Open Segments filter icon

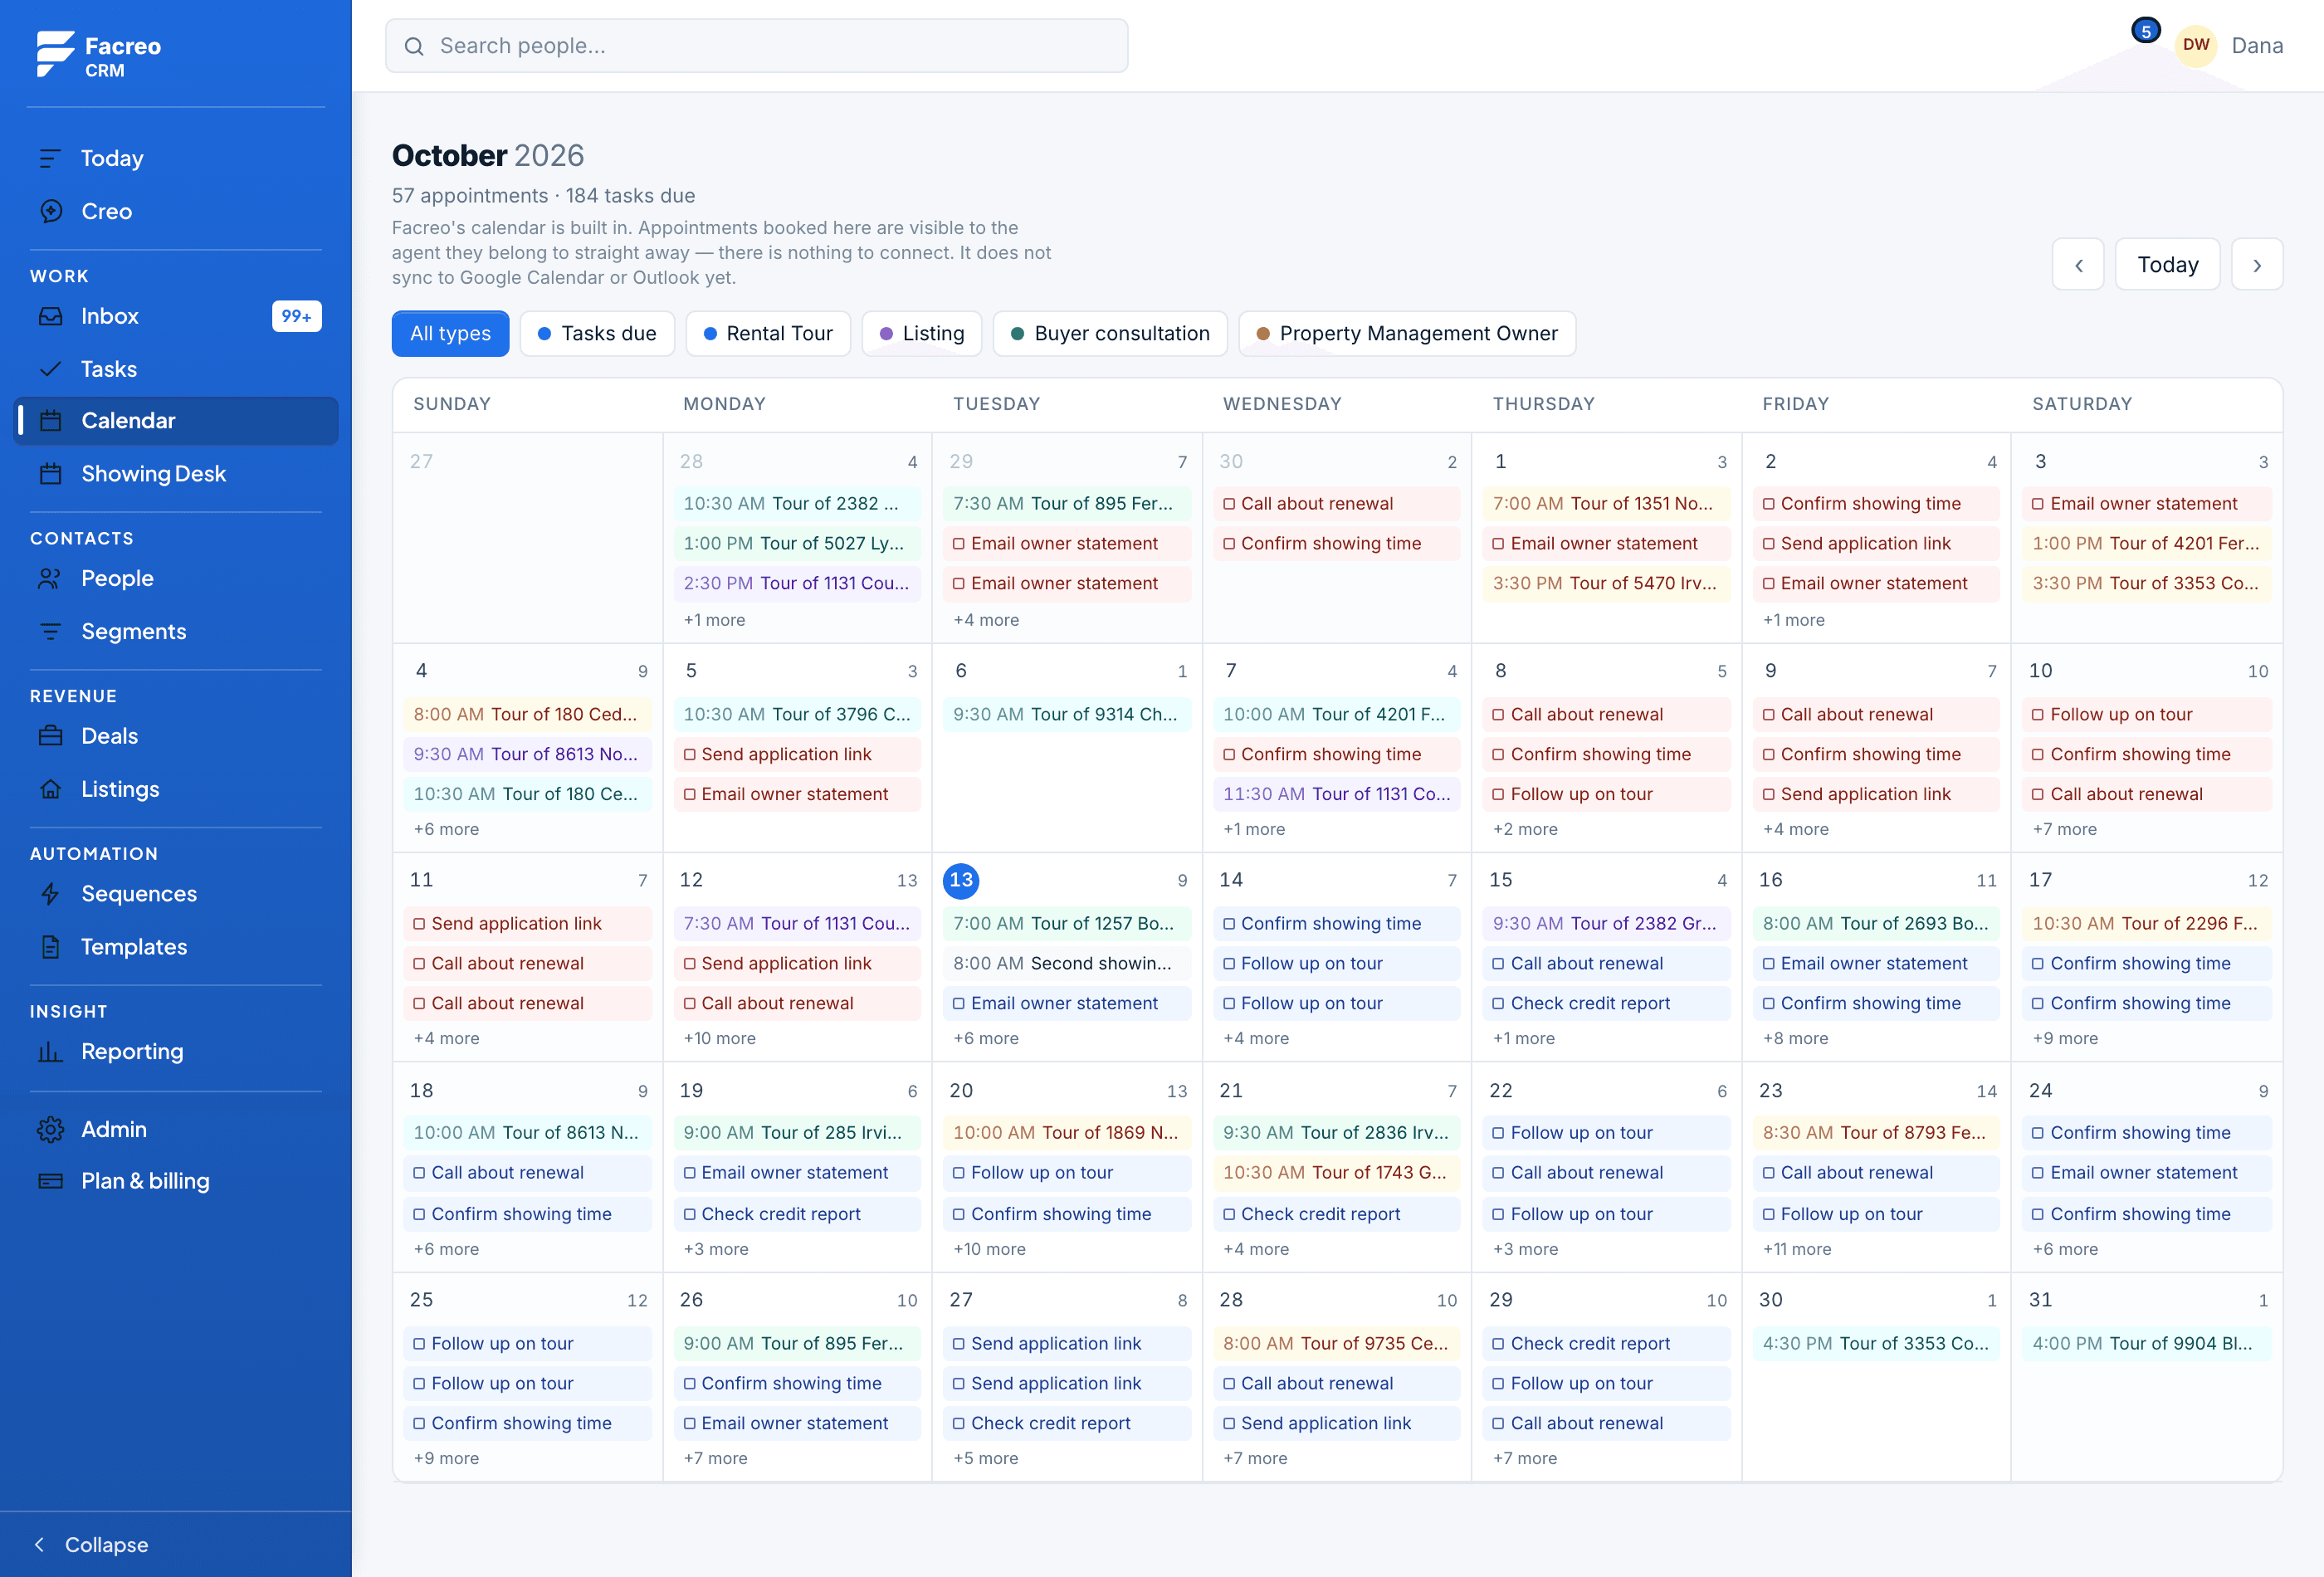click(50, 632)
